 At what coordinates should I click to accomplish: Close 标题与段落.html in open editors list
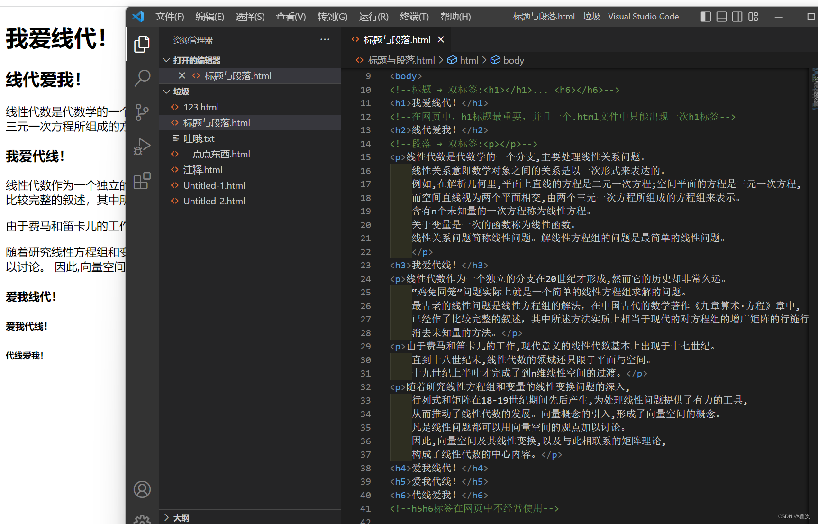182,76
